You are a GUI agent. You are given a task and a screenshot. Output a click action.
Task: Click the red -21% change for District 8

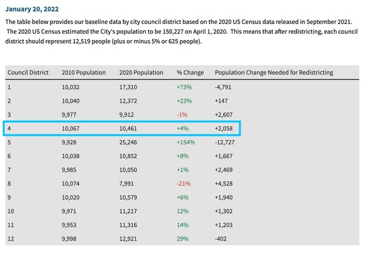click(x=184, y=183)
